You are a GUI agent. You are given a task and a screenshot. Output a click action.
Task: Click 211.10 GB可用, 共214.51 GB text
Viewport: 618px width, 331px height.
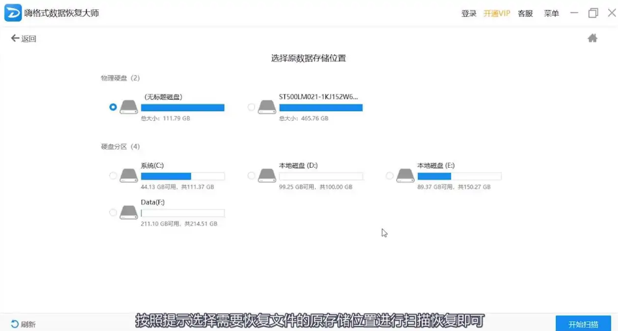tap(179, 223)
